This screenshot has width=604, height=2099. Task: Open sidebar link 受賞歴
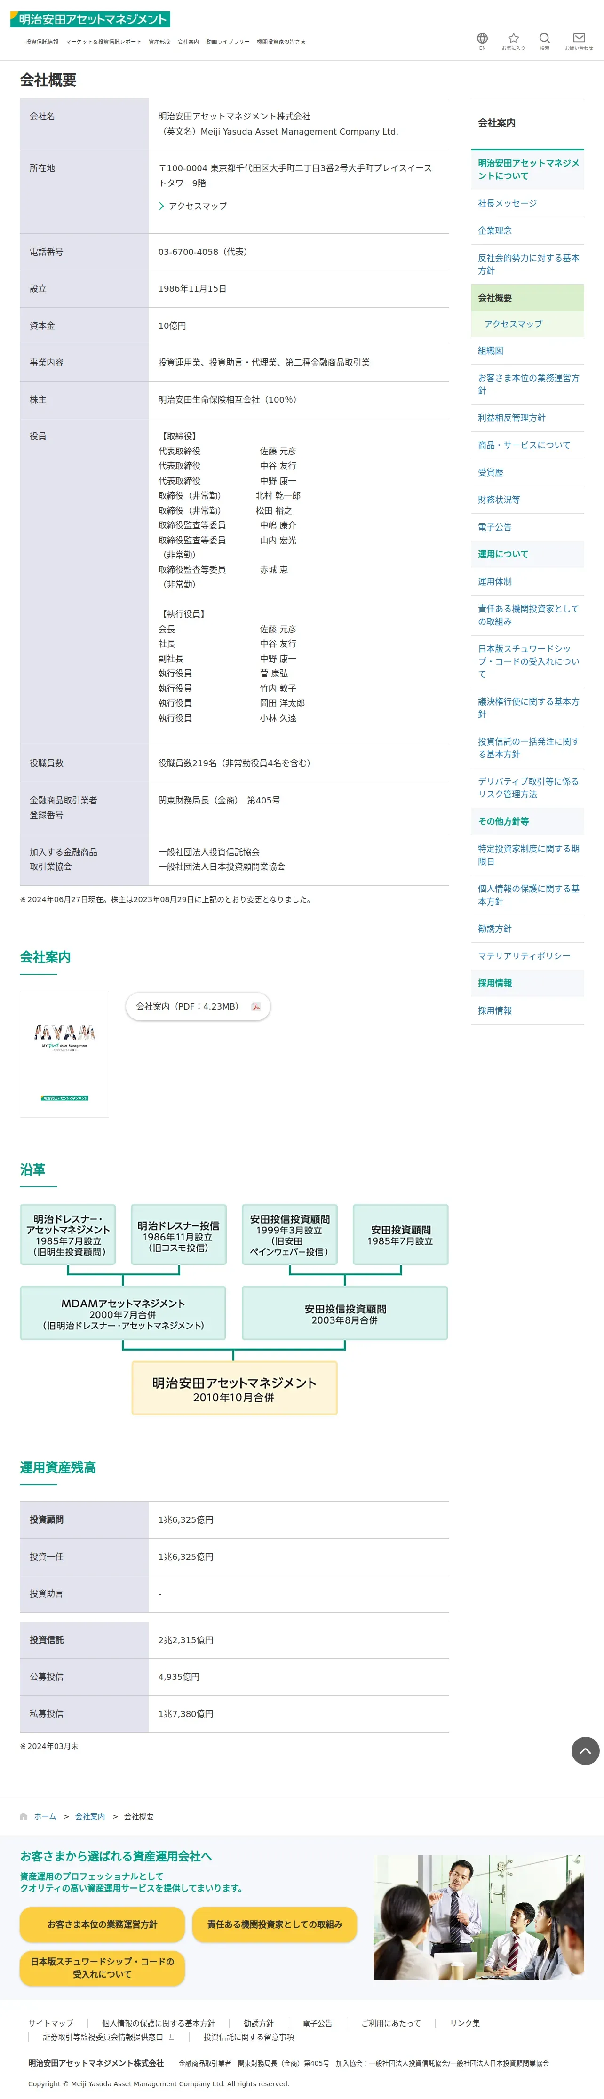pyautogui.click(x=527, y=473)
